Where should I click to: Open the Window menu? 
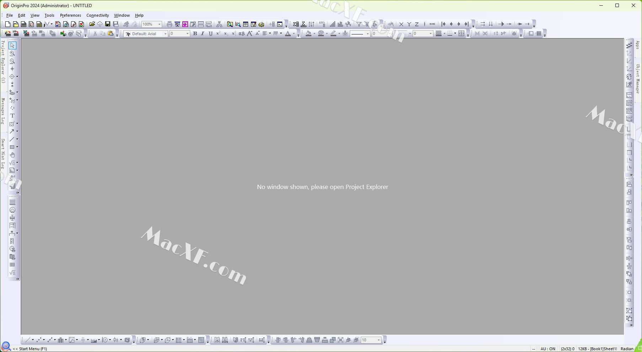[122, 15]
